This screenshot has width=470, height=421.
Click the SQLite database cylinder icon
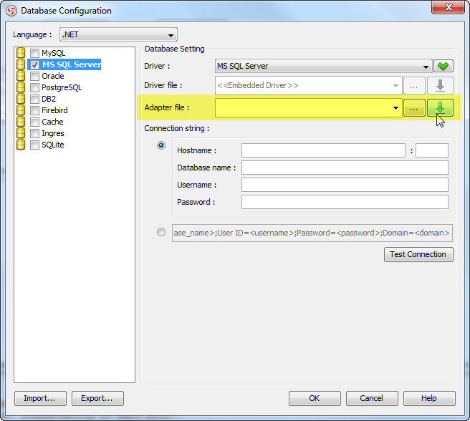(21, 145)
